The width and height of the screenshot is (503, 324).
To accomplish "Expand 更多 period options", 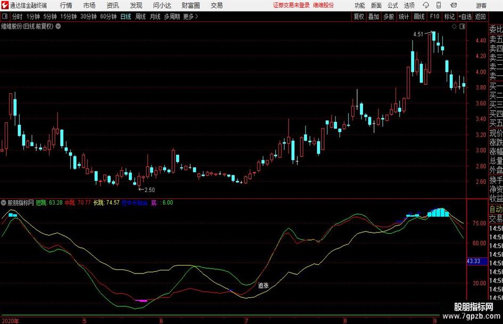I will click(x=191, y=16).
